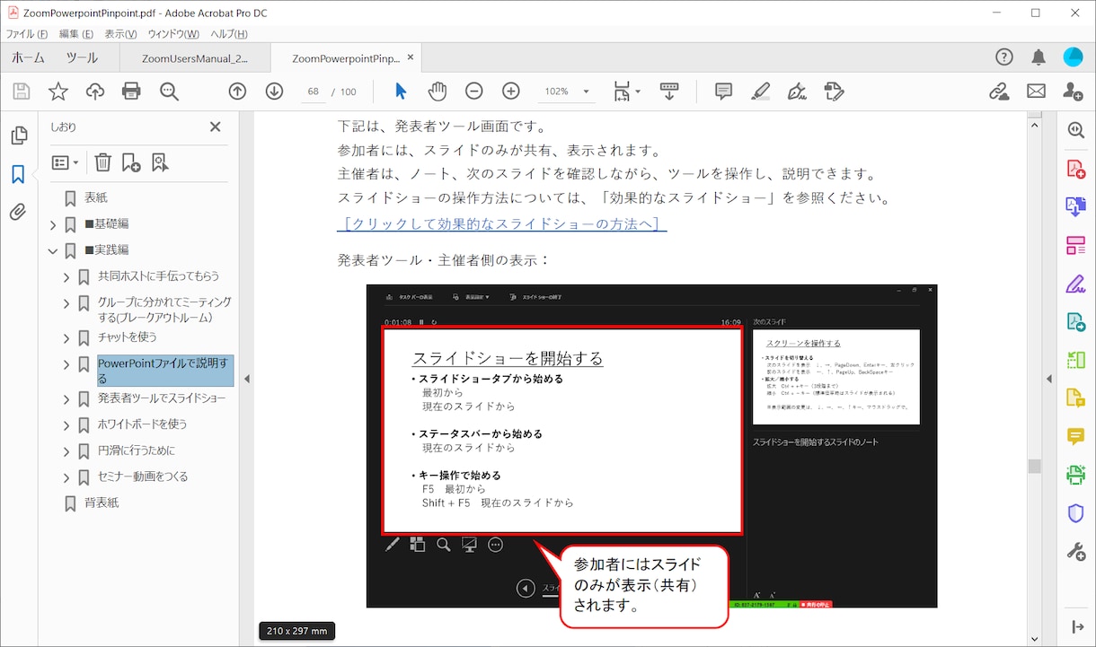This screenshot has height=647, width=1096.
Task: Switch to the ホーム tab
Action: 28,57
